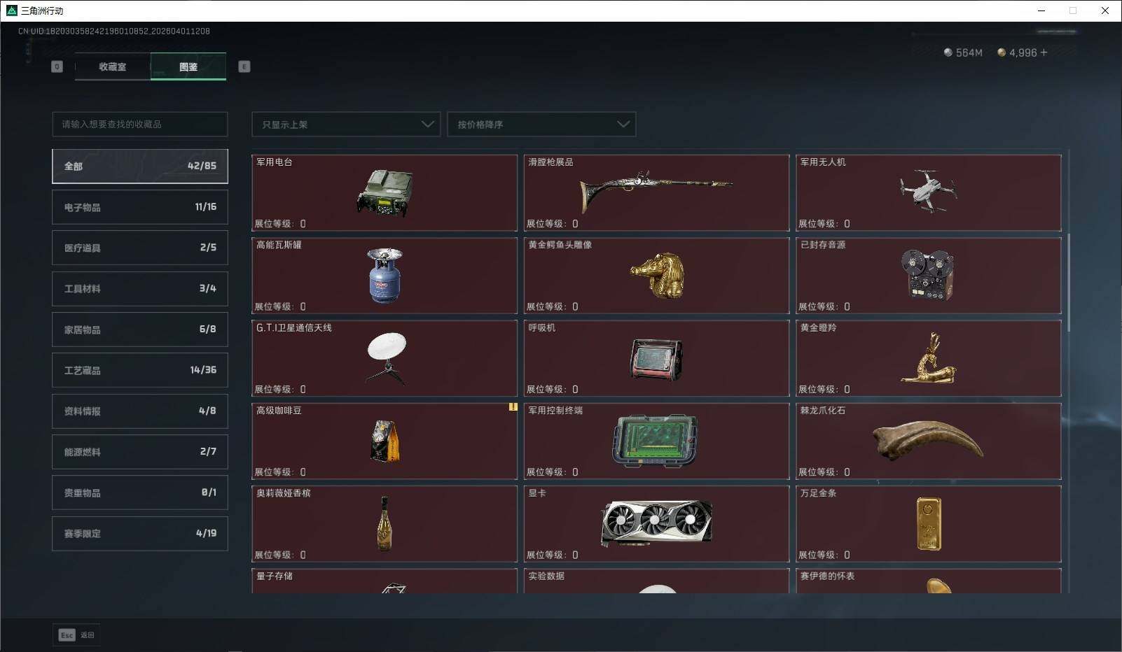Select the 工艺藏品 category in sidebar
Viewport: 1122px width, 652px height.
140,370
